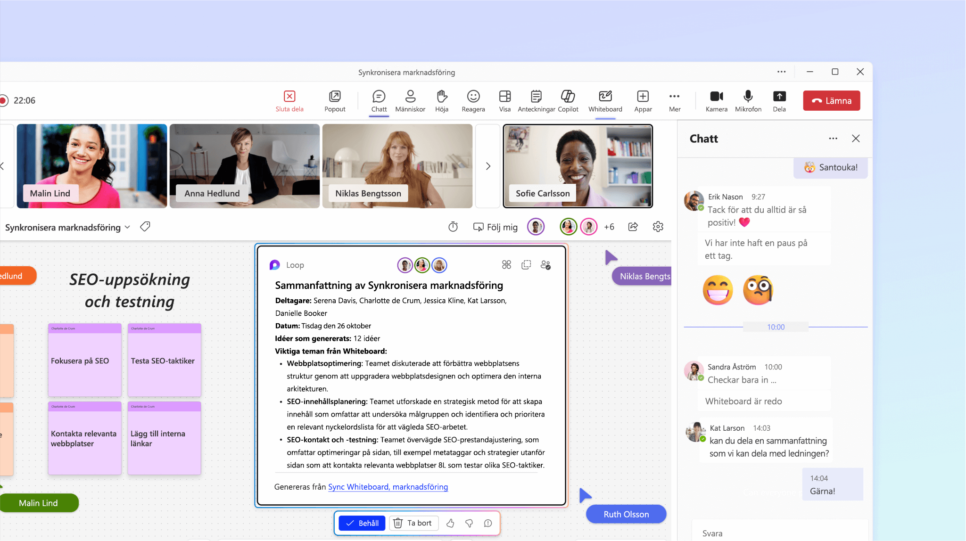Open Anteckningar notes panel

point(536,101)
